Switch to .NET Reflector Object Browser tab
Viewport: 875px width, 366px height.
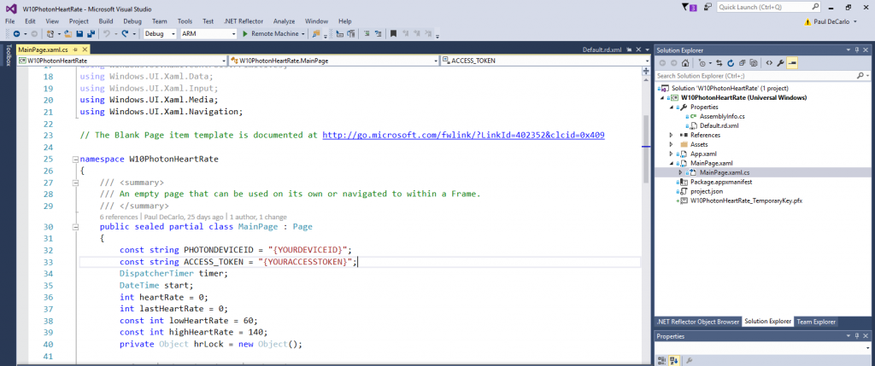[x=697, y=322]
